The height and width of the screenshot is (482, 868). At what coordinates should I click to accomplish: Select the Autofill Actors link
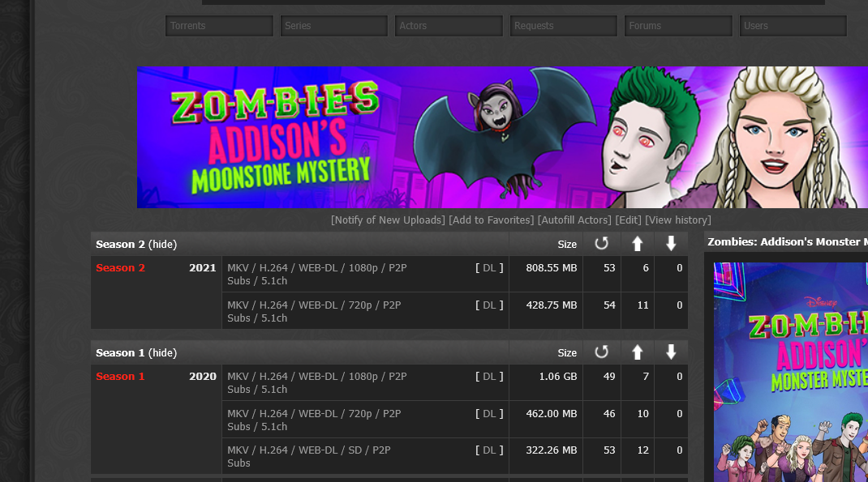pos(575,220)
